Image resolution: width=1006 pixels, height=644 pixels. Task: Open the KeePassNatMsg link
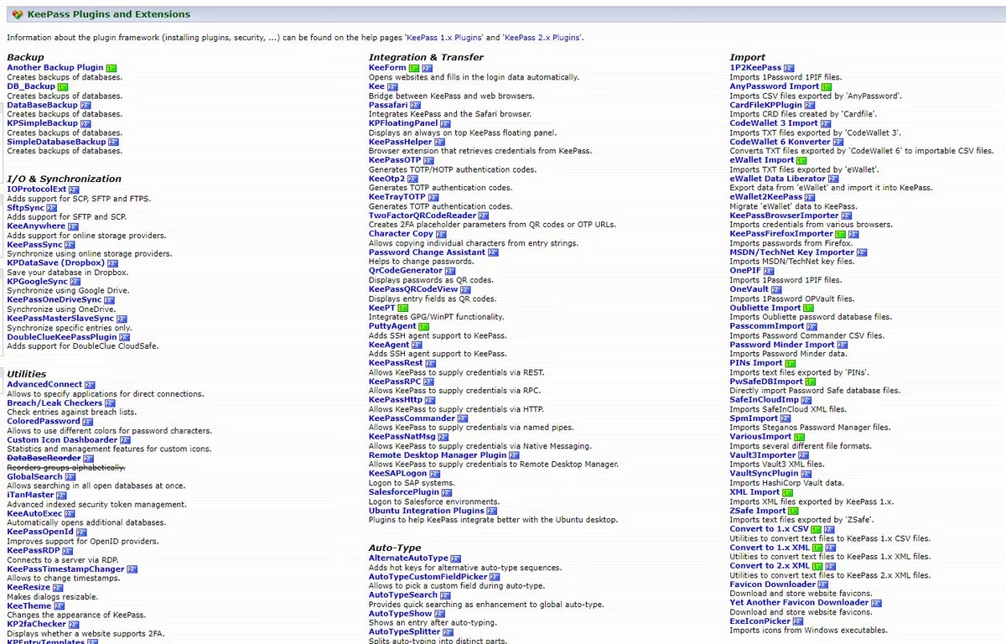(402, 437)
